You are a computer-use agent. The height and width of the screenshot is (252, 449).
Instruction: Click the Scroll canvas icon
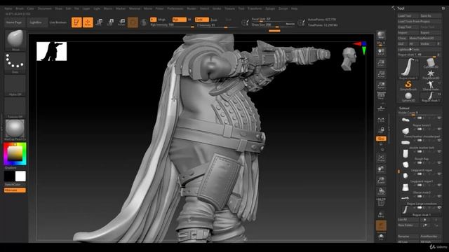(381, 52)
